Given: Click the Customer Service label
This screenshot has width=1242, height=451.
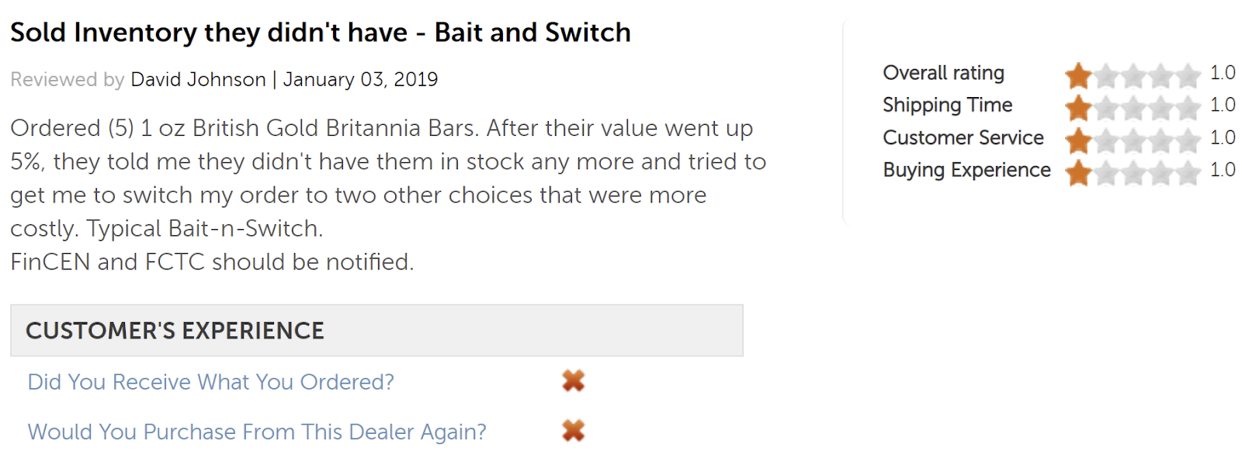Looking at the screenshot, I should coord(963,137).
